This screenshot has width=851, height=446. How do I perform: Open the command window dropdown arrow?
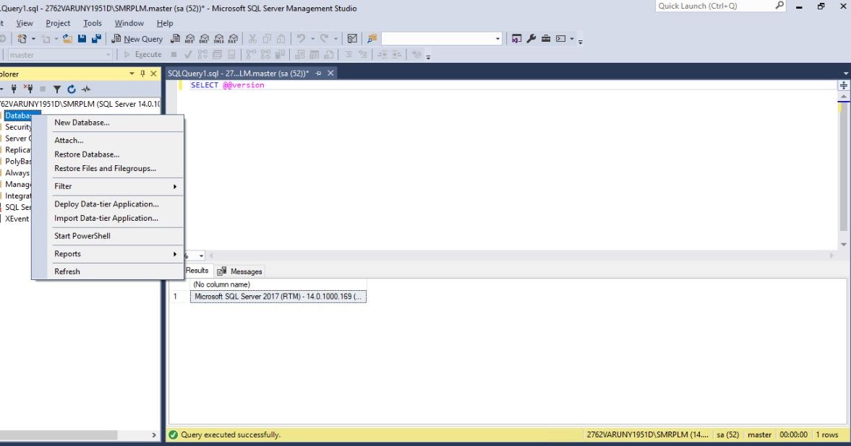point(571,39)
